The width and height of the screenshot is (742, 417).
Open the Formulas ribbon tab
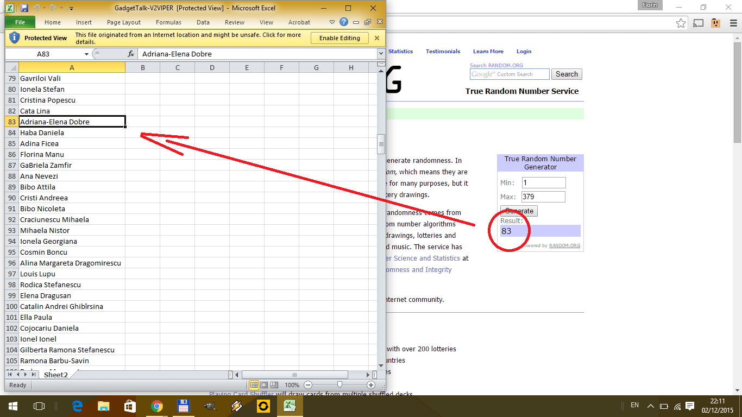click(x=168, y=22)
